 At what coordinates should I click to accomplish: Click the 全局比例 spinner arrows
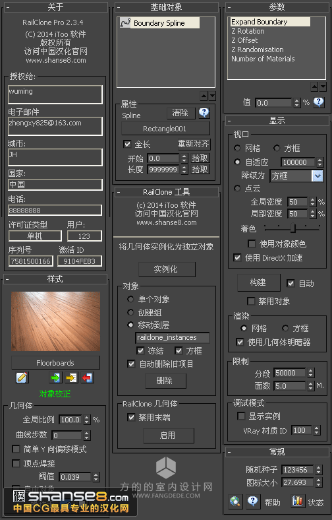coord(87,420)
